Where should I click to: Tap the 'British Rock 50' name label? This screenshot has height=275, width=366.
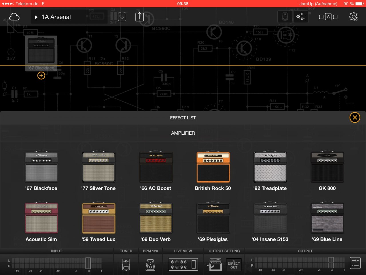[x=213, y=188]
